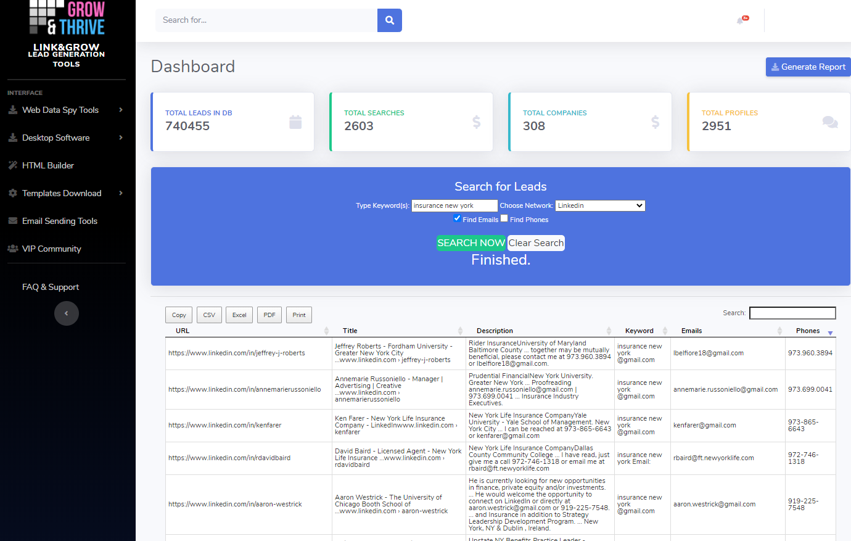This screenshot has height=541, width=851.
Task: Enable the Find Phones checkbox
Action: (504, 218)
